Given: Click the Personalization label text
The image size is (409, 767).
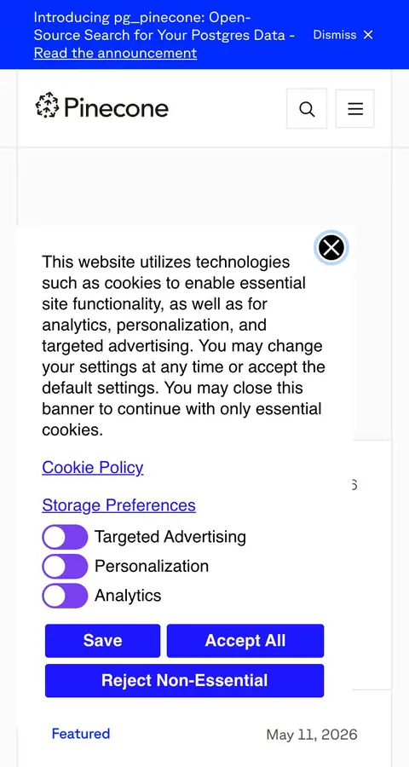Looking at the screenshot, I should click(152, 567).
